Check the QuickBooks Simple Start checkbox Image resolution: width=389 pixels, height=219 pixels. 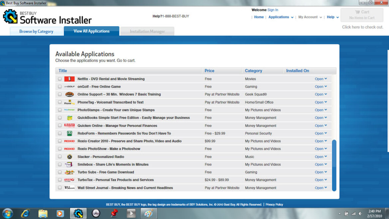coord(60,118)
